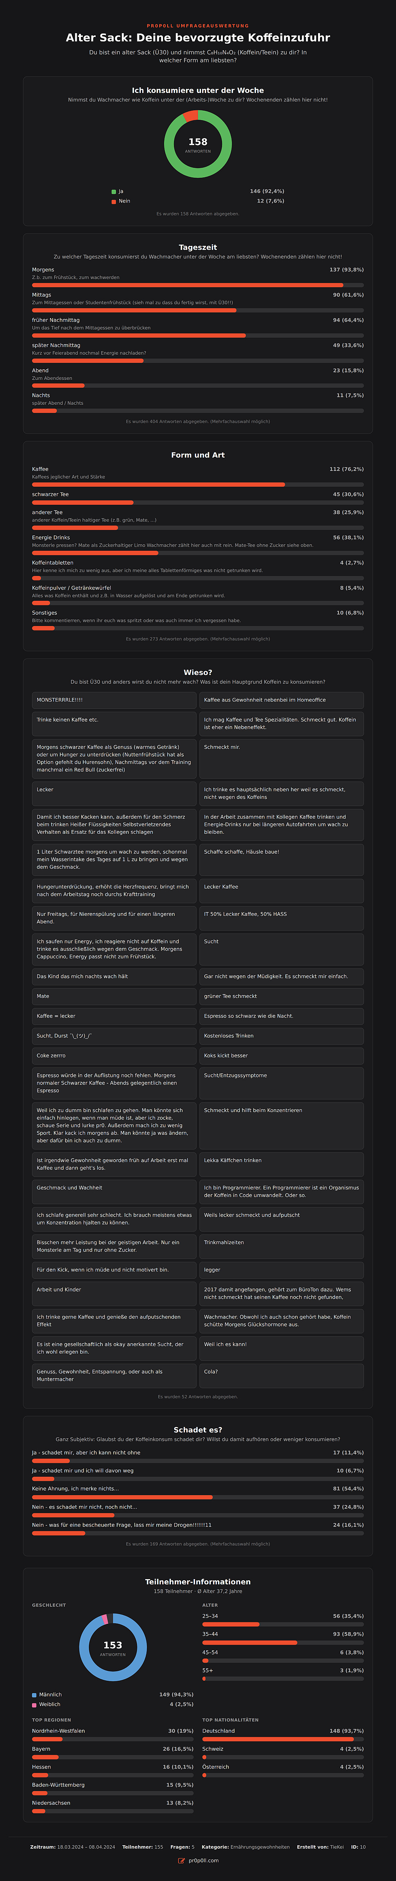396x1881 pixels.
Task: Select the Morgens progress bar
Action: tap(198, 285)
